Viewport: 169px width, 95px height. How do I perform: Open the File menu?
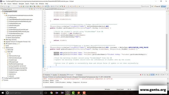(x=2, y=4)
